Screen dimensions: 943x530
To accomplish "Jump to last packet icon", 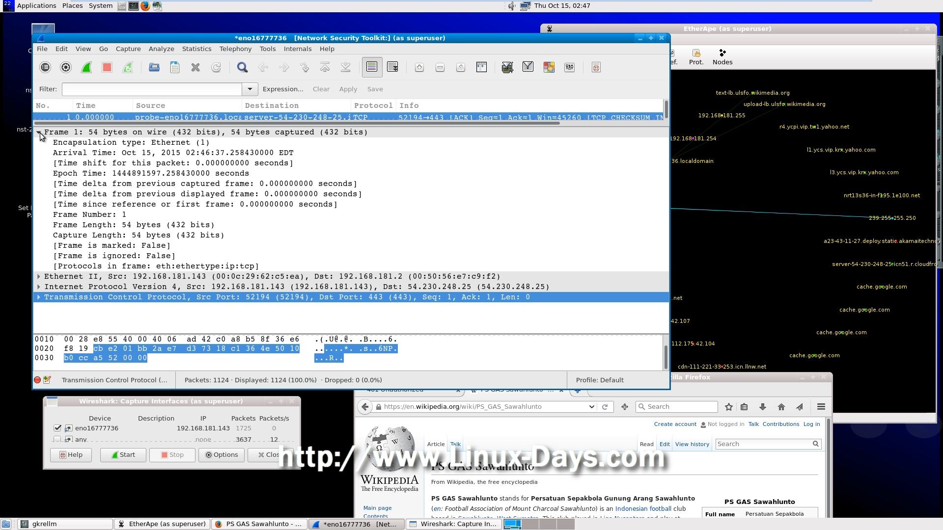I will tap(346, 67).
